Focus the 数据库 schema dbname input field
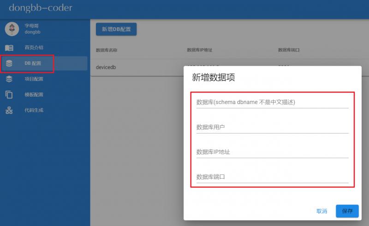Viewport: 369px width, 226px height. click(273, 102)
